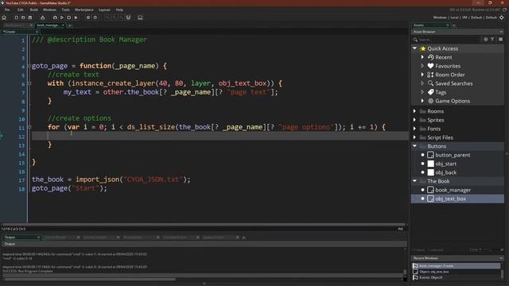Open the Windows menu

pos(49,10)
